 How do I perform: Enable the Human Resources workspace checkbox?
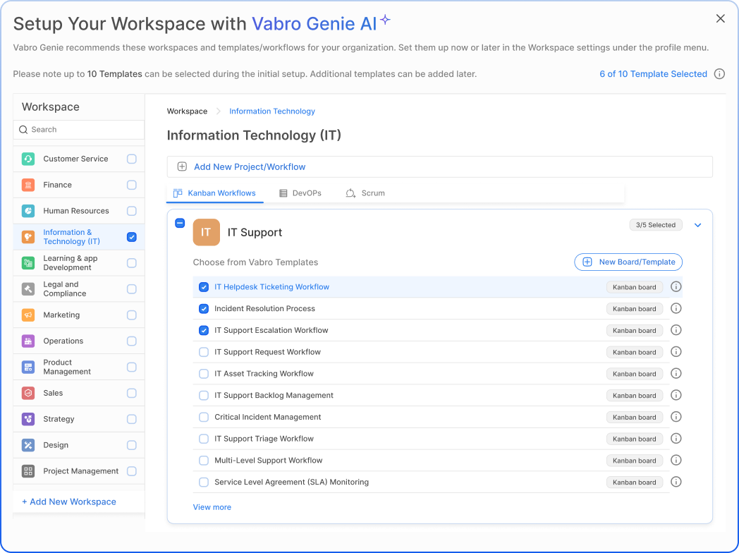pyautogui.click(x=132, y=211)
